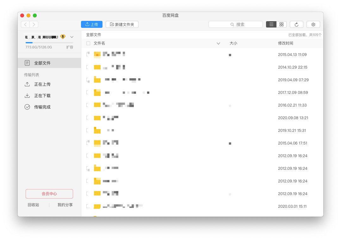Screen dimensions: 341x240
Task: Click folder icon dated 2017.12.09 08:59
Action: pos(97,93)
